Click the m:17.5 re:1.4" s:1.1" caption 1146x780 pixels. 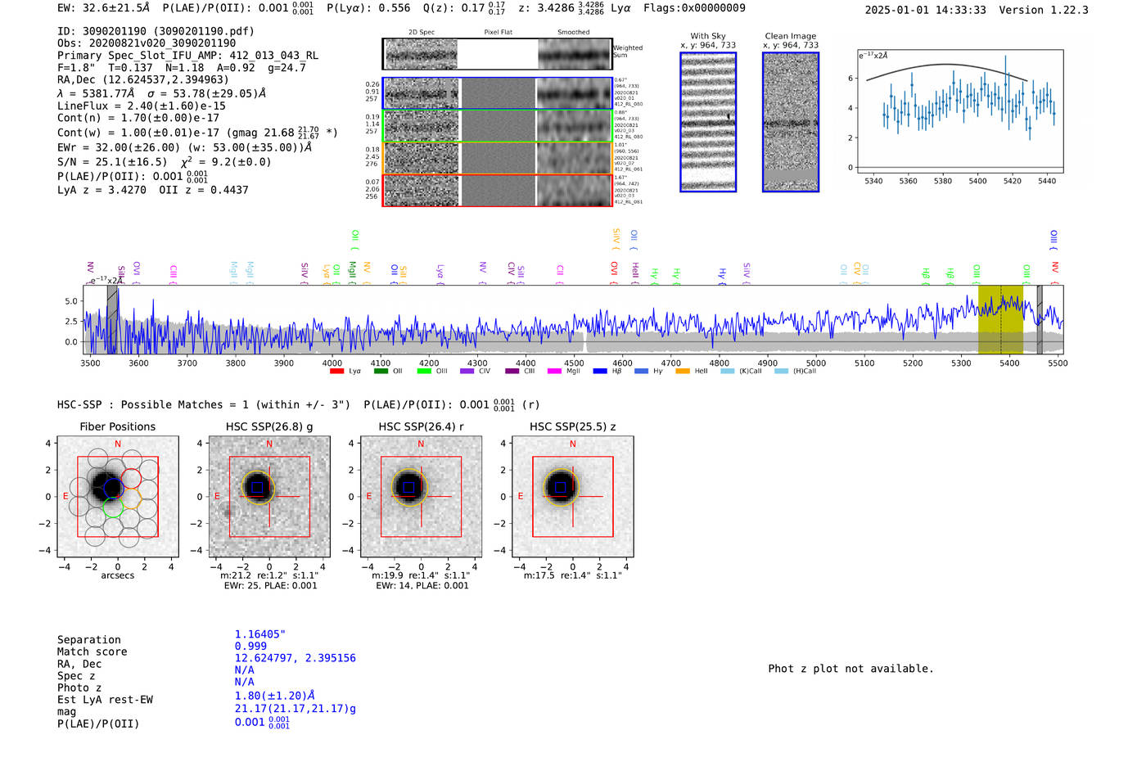point(573,575)
